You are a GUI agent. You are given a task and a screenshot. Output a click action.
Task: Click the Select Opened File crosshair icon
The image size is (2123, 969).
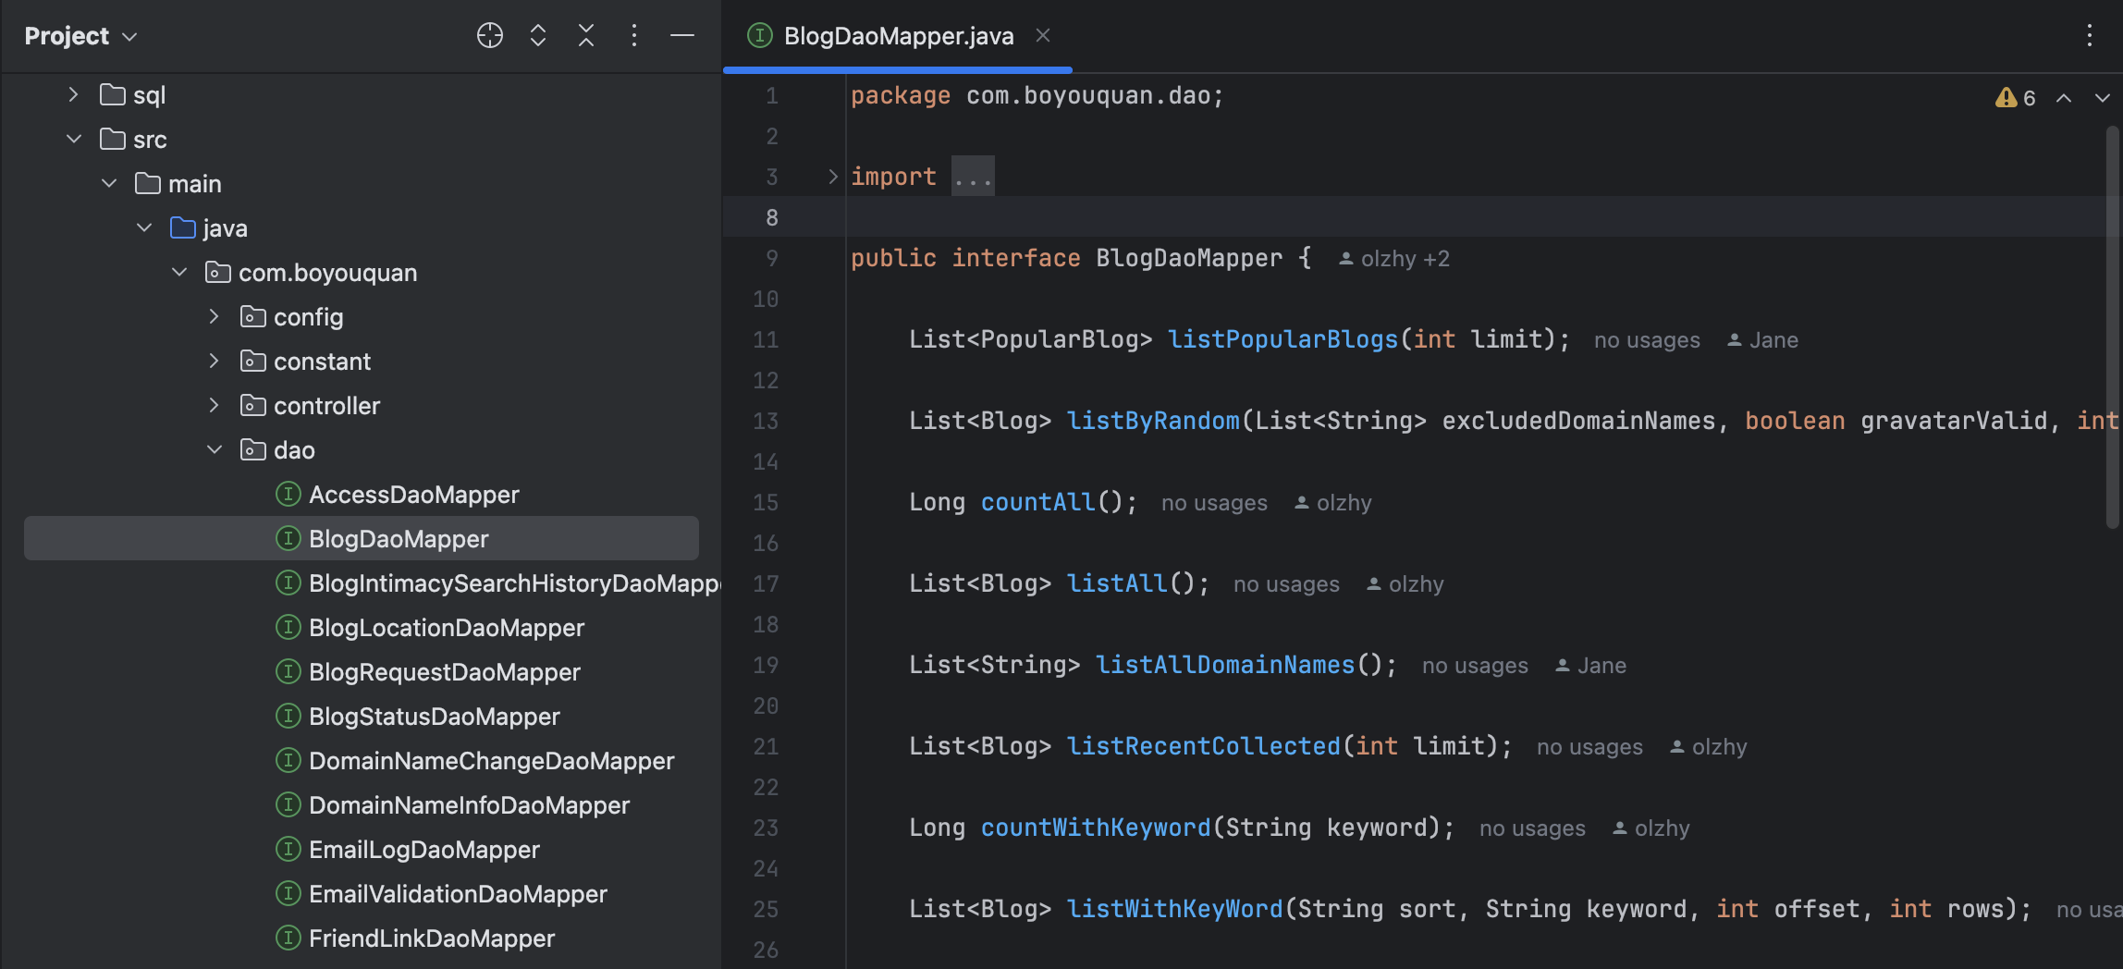click(489, 36)
